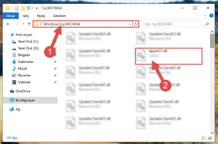Click the search magnifier icon
This screenshot has height=144, width=218.
pyautogui.click(x=207, y=24)
